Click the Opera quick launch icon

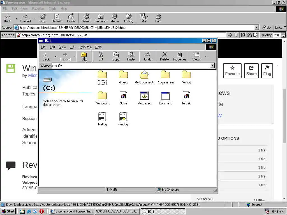point(41,211)
